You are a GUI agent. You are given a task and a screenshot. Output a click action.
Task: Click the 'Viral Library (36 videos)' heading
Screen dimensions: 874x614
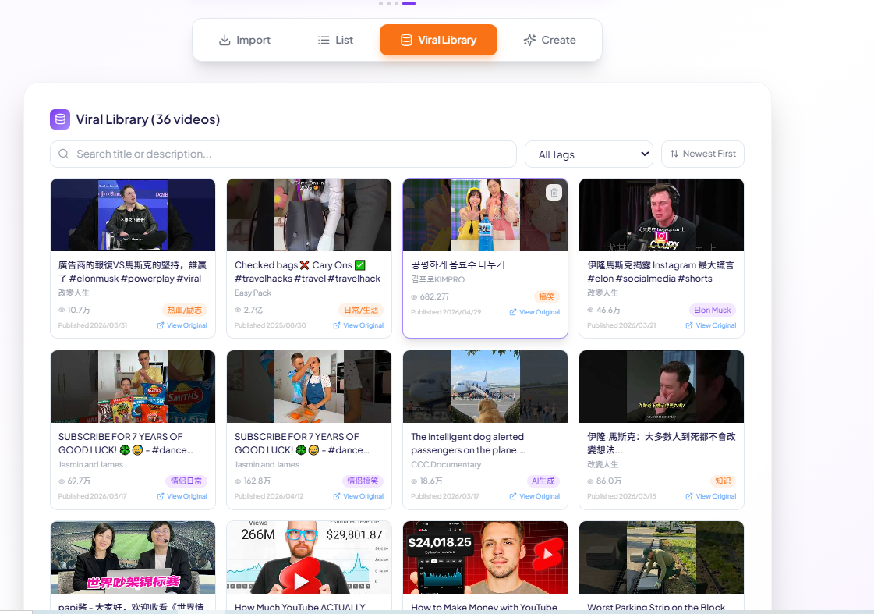[x=147, y=119]
